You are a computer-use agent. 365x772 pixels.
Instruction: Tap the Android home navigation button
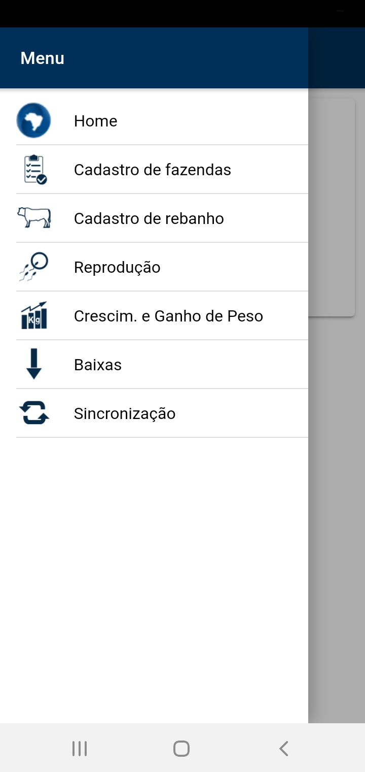tap(181, 748)
